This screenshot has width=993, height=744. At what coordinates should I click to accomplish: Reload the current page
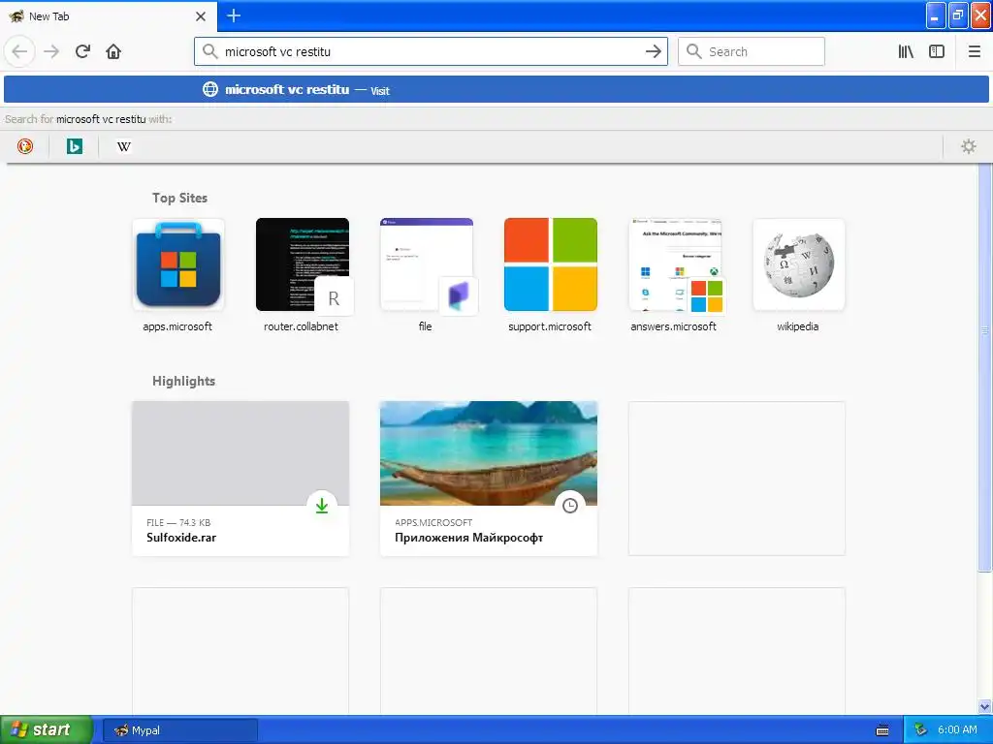tap(82, 51)
